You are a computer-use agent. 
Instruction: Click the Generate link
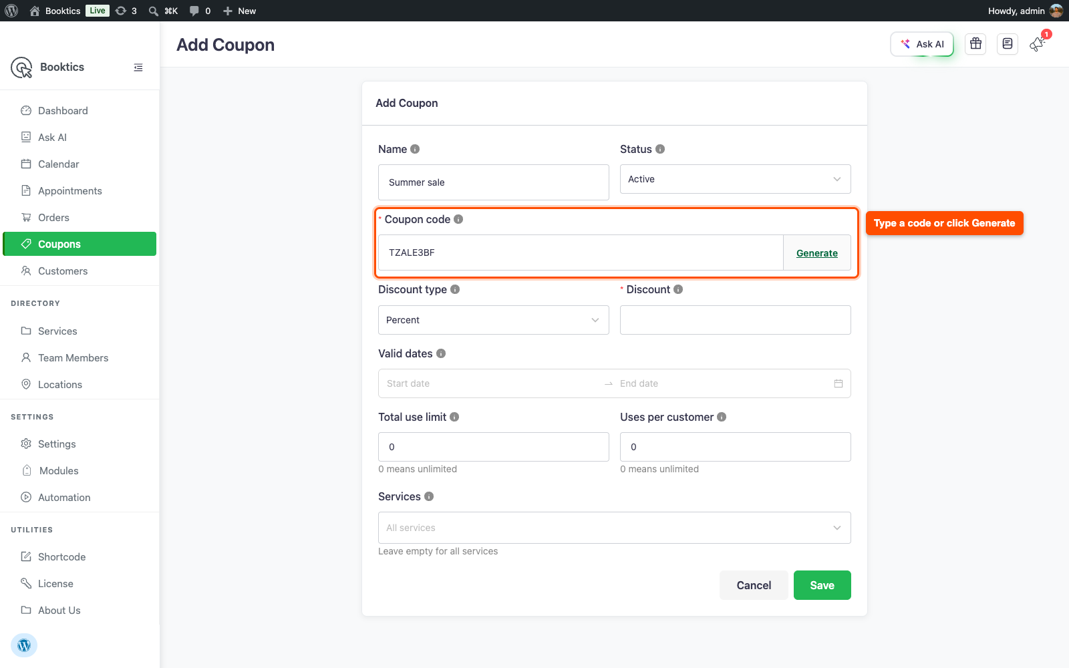click(x=817, y=253)
